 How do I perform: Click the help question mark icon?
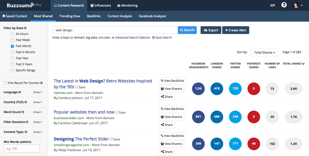coord(284,5)
